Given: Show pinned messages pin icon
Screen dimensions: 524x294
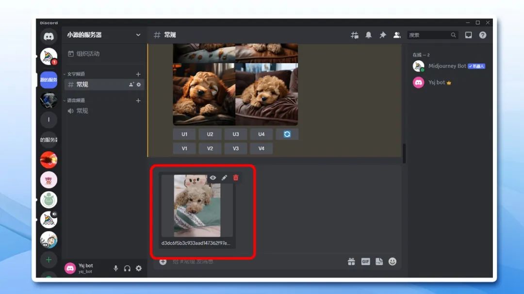Looking at the screenshot, I should (x=383, y=35).
